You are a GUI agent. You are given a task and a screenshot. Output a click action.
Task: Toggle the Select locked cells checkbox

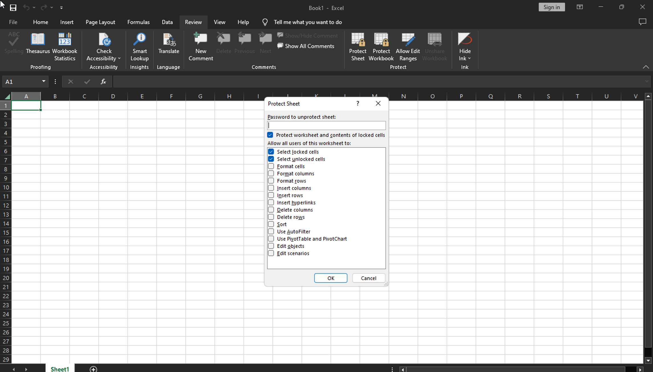[x=271, y=152]
